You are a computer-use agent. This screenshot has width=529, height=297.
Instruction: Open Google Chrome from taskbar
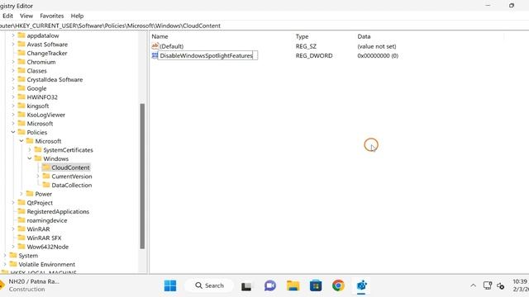click(338, 285)
